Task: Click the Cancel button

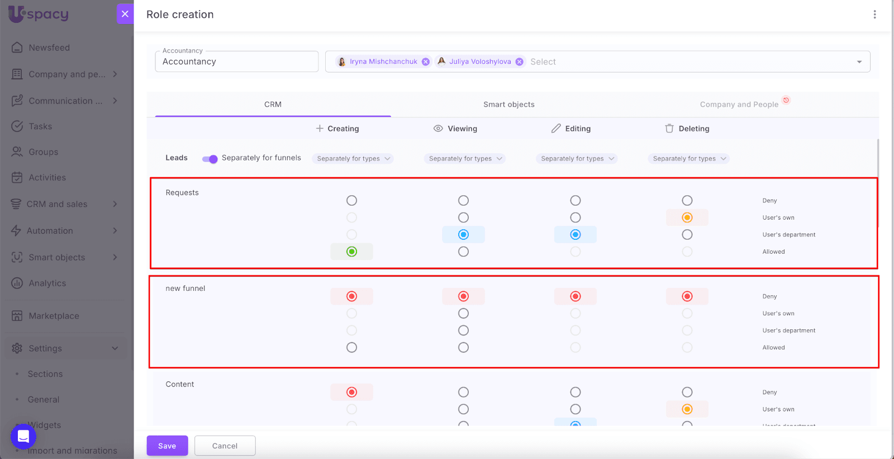Action: 225,446
